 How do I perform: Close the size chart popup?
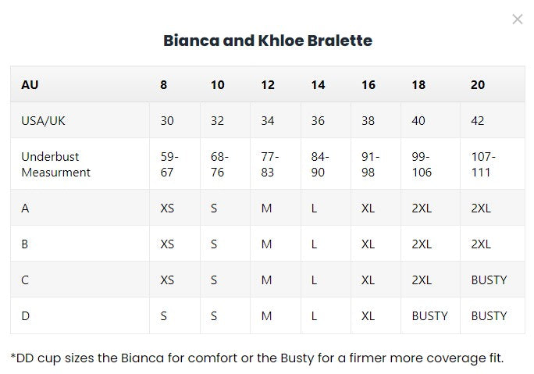pos(517,20)
